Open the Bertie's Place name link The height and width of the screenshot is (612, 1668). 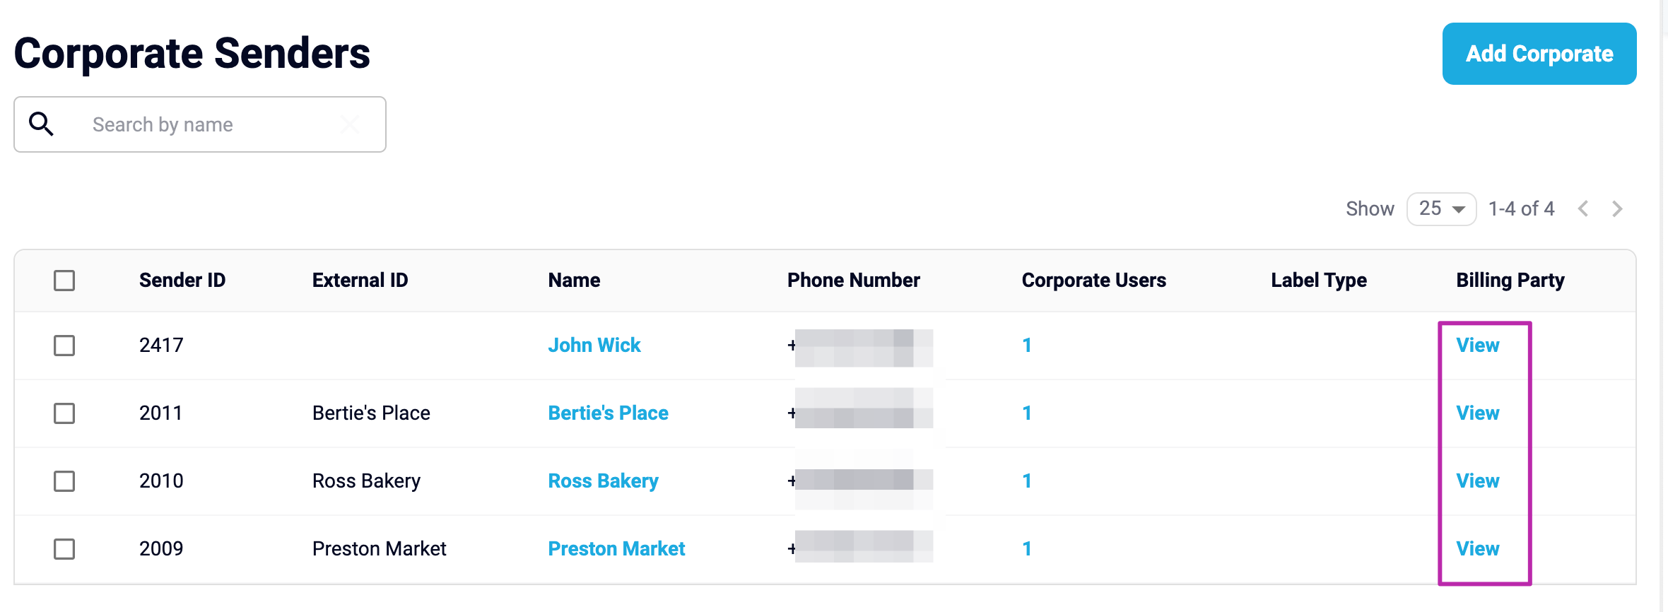(608, 413)
